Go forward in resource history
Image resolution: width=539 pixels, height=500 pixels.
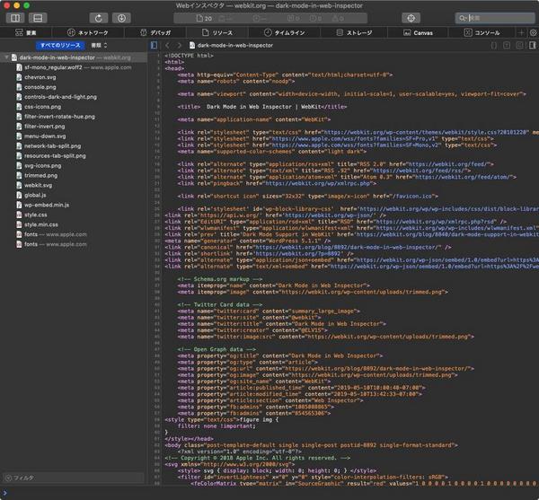coord(179,45)
